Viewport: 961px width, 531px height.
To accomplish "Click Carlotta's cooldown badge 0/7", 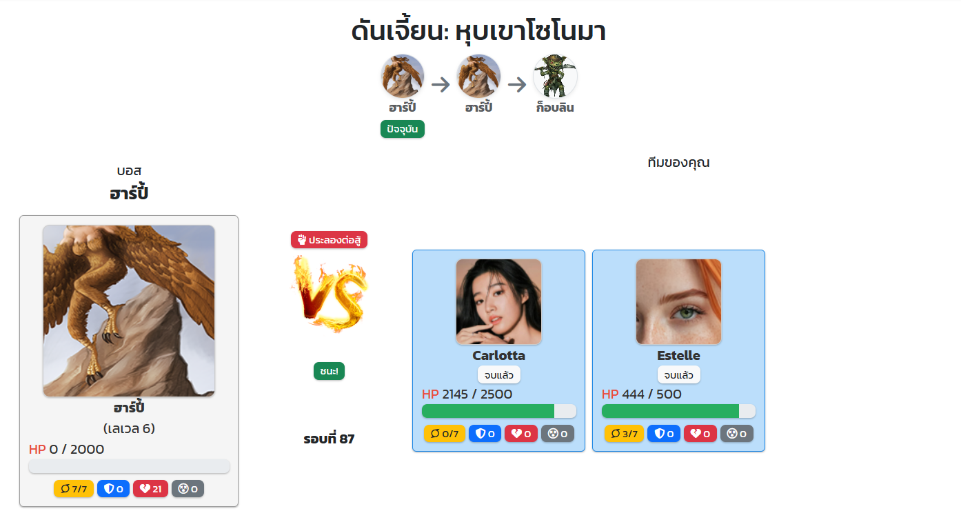I will 445,434.
